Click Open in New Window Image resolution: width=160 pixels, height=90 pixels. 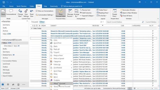click(128, 13)
